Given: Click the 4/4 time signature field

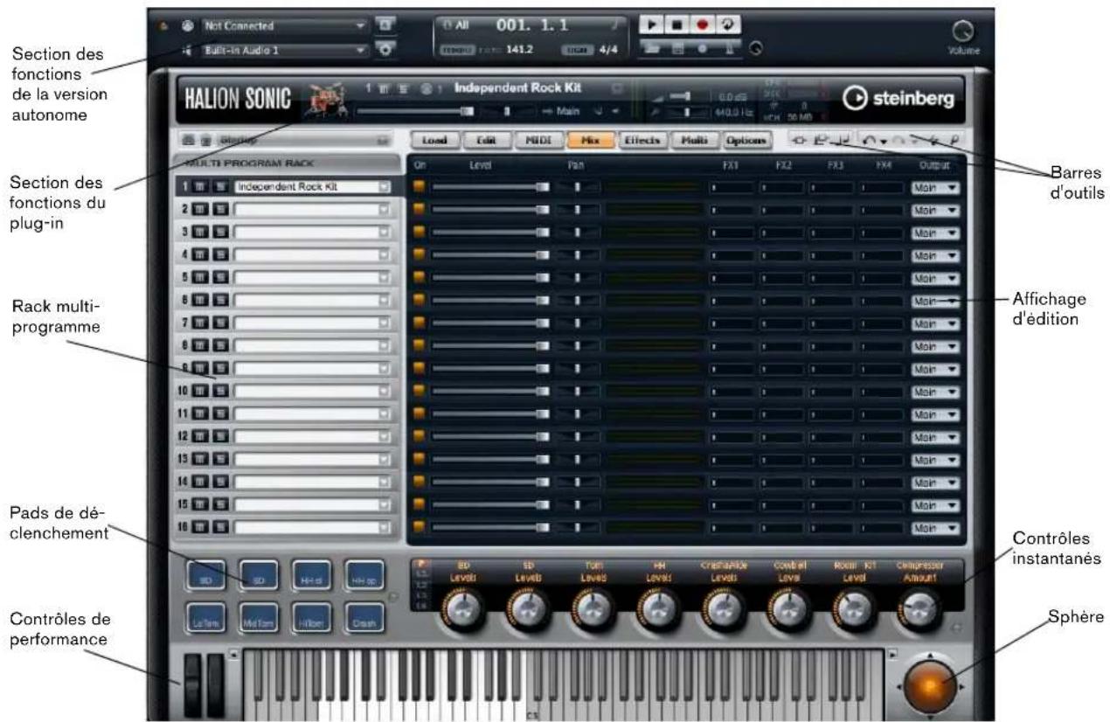Looking at the screenshot, I should (x=608, y=51).
